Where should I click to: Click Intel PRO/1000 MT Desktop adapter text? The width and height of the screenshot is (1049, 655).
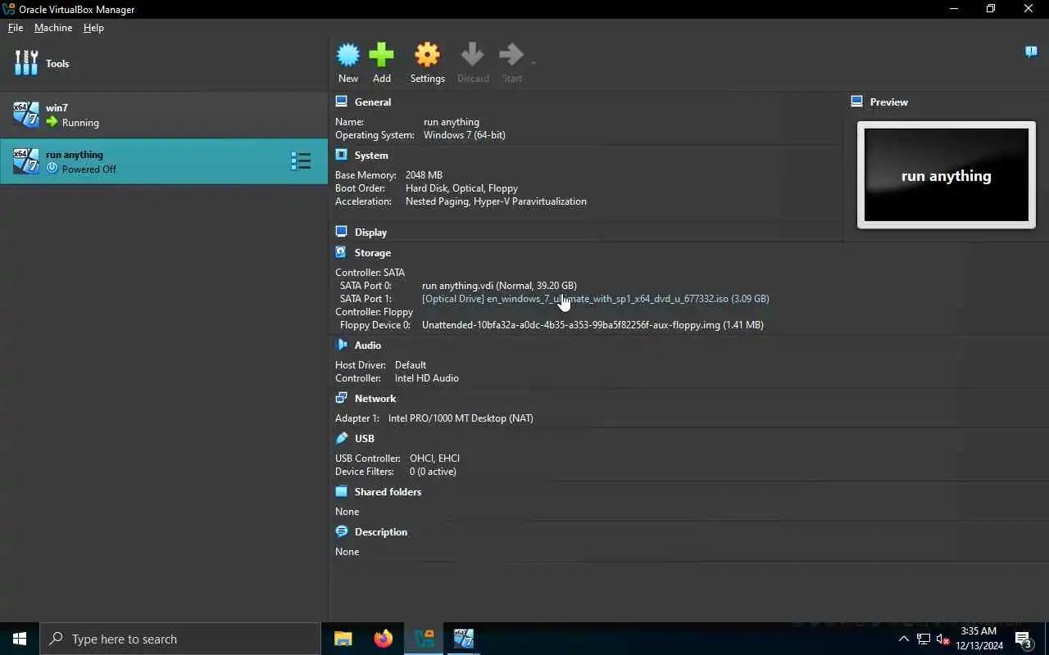[x=461, y=418]
